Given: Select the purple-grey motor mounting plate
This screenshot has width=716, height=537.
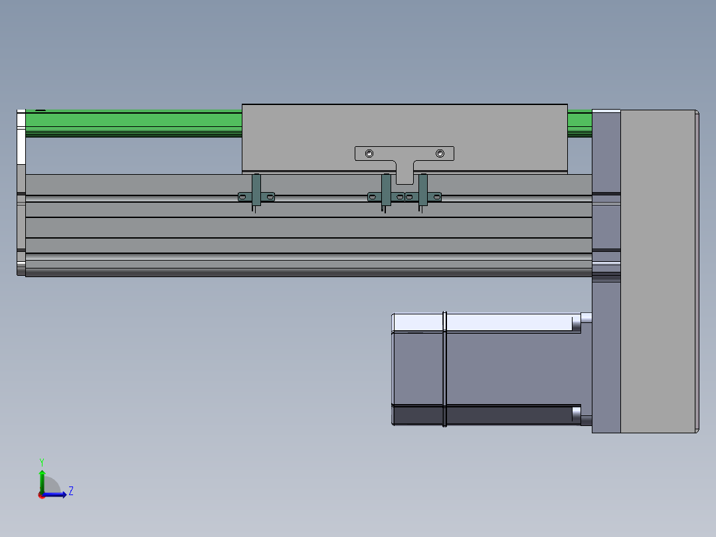Looking at the screenshot, I should pyautogui.click(x=606, y=271).
